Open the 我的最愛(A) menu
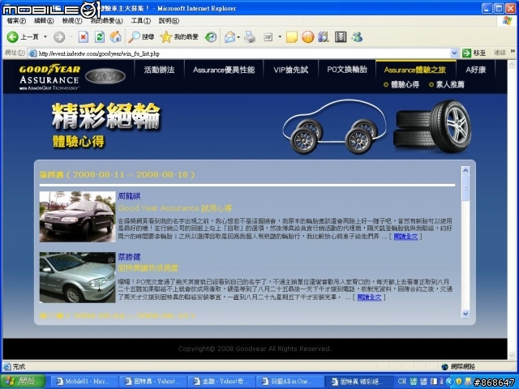 pos(106,21)
